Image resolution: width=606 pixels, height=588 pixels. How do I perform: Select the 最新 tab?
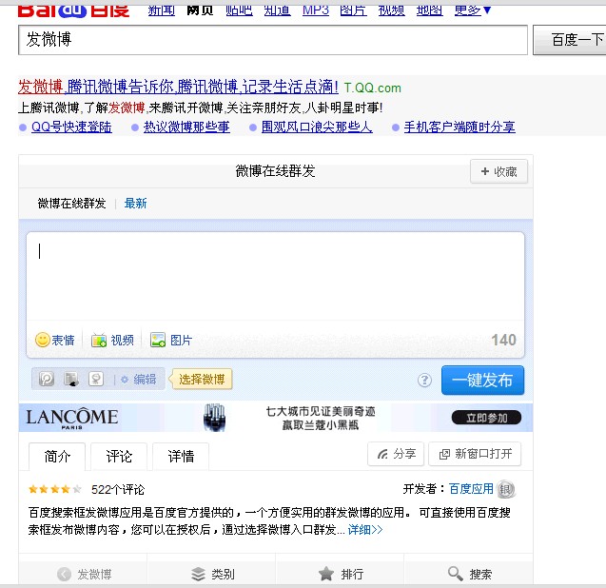(x=136, y=204)
